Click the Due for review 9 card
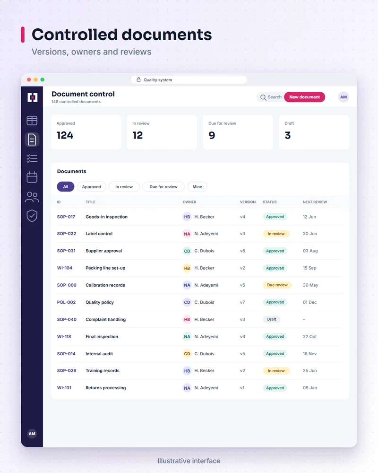378x473 pixels. click(x=238, y=132)
